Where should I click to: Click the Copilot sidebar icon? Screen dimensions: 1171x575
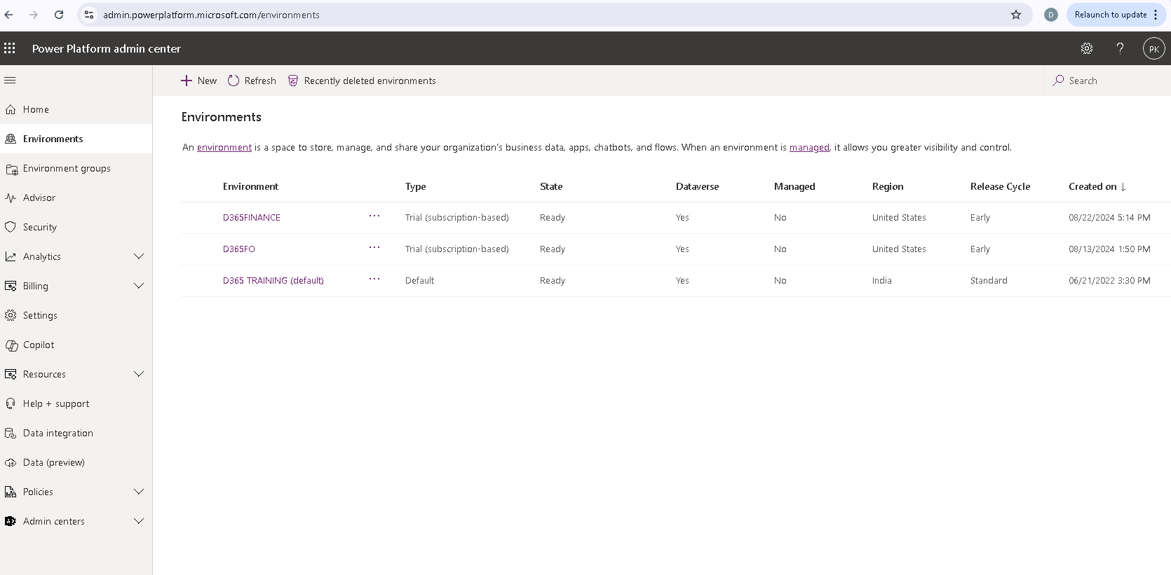point(11,345)
